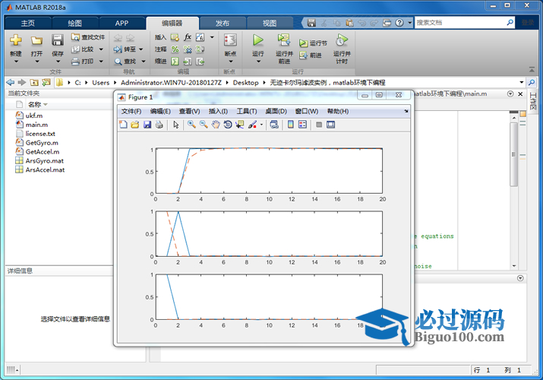Click the Print (打印) button in ribbon

coord(83,62)
